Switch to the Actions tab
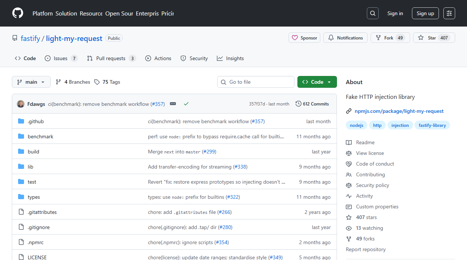 pos(158,58)
